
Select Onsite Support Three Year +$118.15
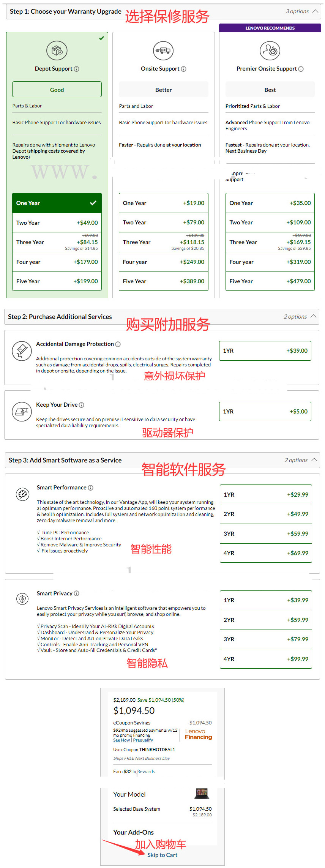(x=164, y=242)
